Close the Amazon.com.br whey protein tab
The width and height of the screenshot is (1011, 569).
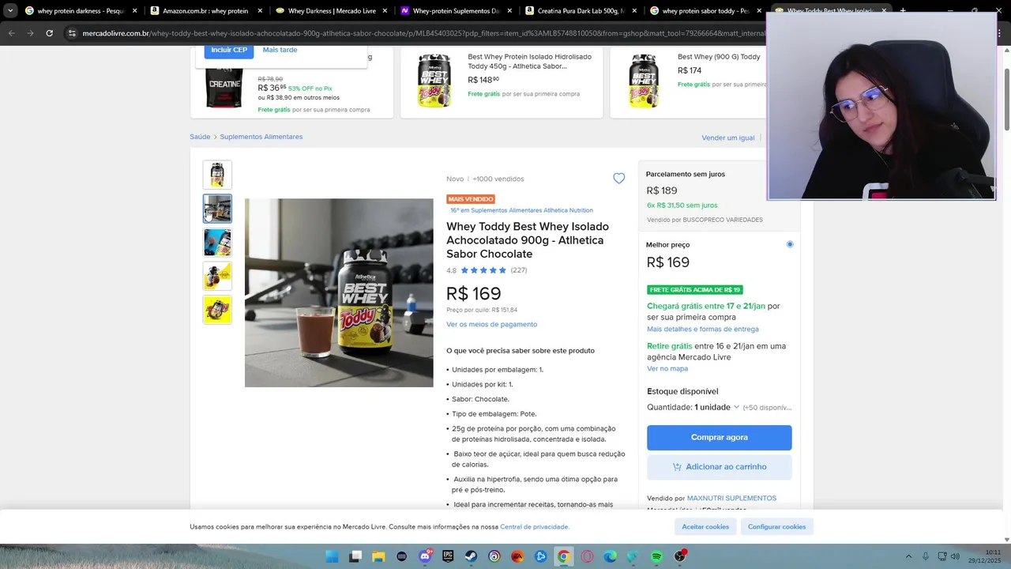(260, 11)
